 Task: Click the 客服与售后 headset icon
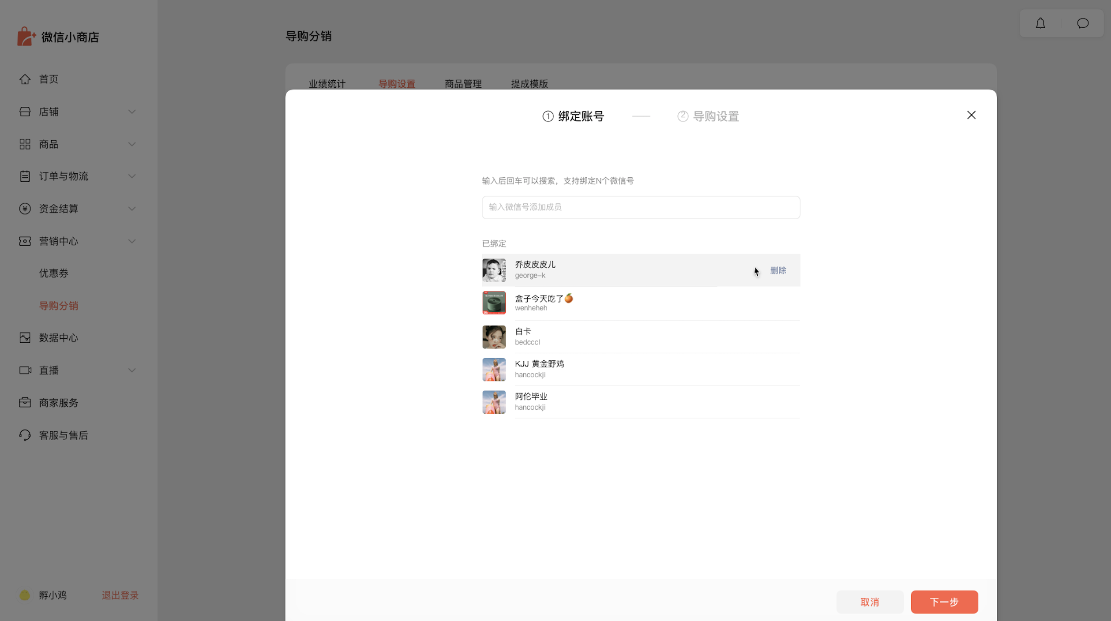pos(25,435)
